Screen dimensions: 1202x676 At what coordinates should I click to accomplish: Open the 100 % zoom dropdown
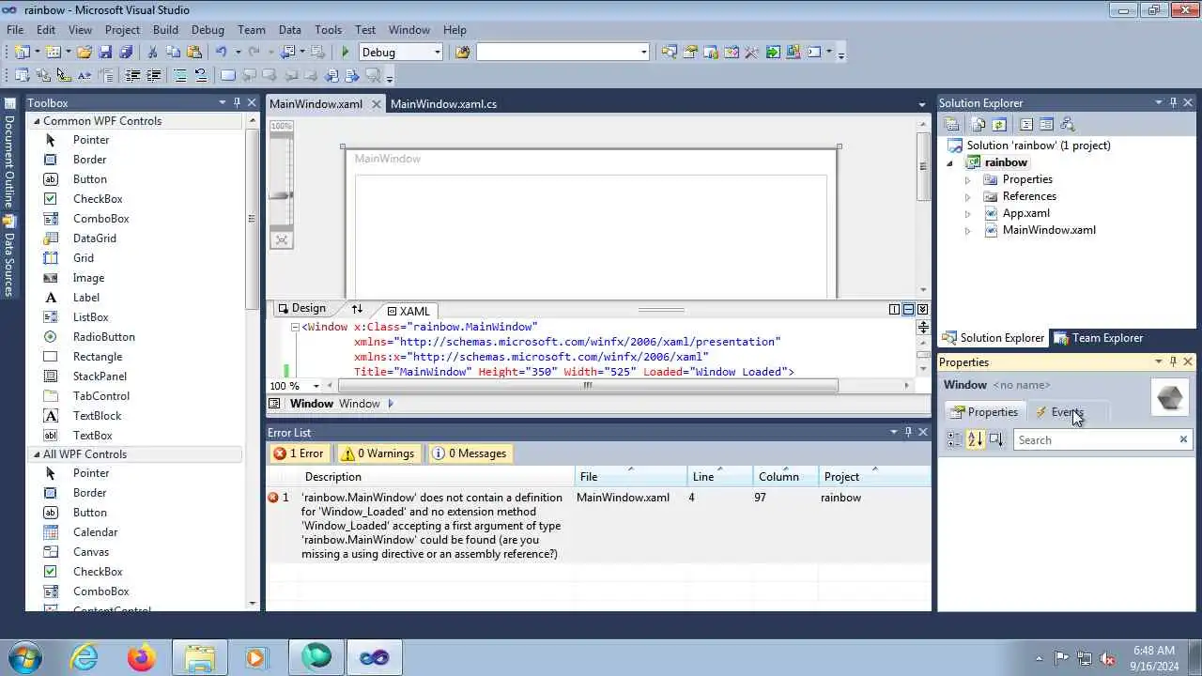[316, 386]
